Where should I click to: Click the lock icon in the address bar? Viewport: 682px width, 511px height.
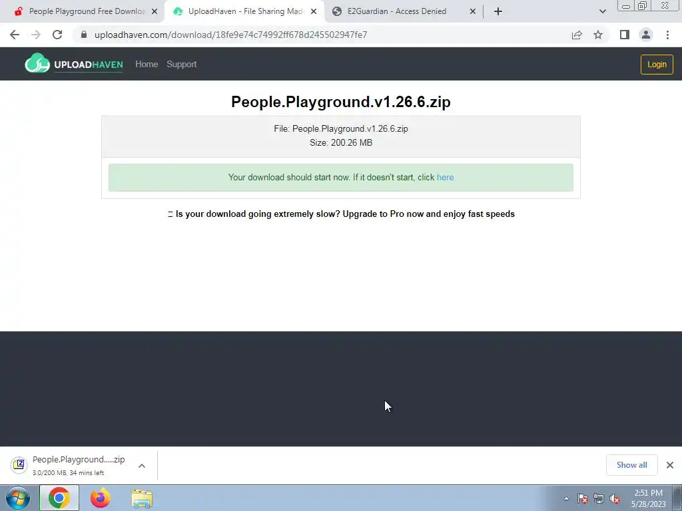coord(84,35)
